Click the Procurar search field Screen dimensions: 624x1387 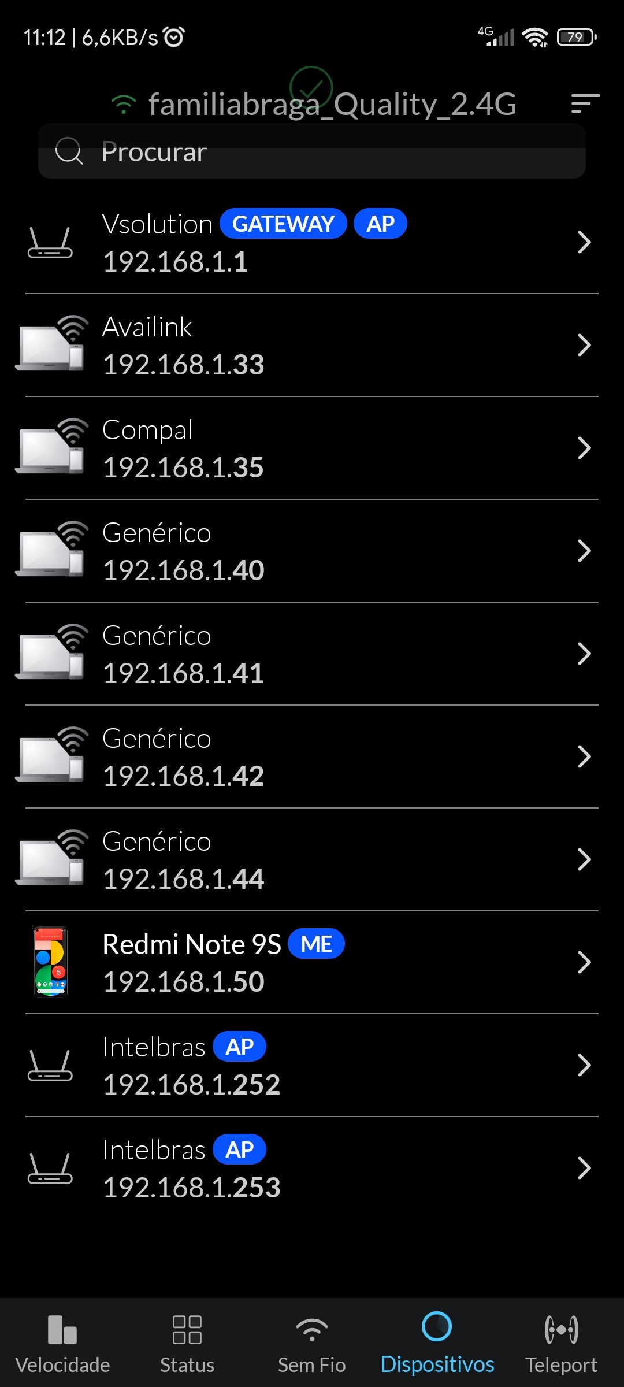click(335, 152)
